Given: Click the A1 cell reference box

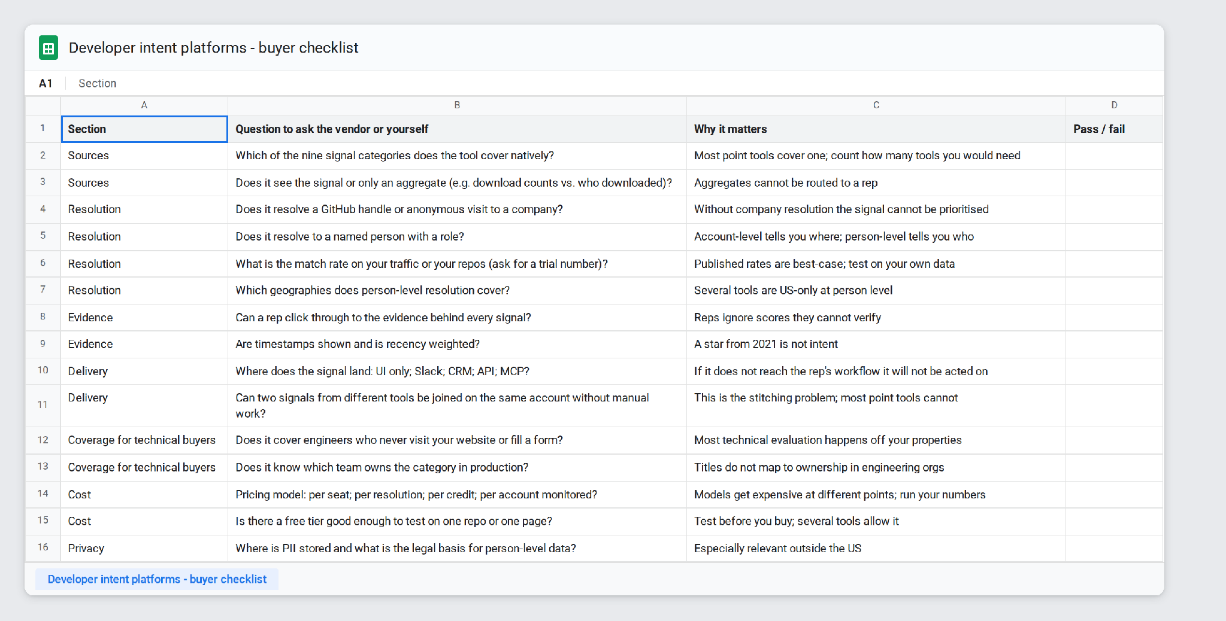Looking at the screenshot, I should (46, 83).
